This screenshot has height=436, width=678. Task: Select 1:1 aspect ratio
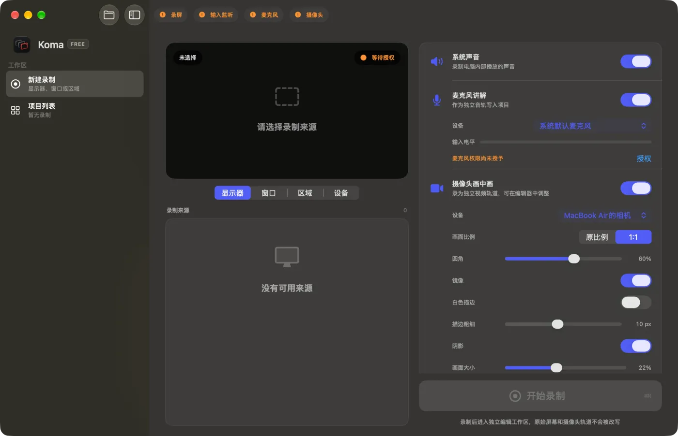633,237
